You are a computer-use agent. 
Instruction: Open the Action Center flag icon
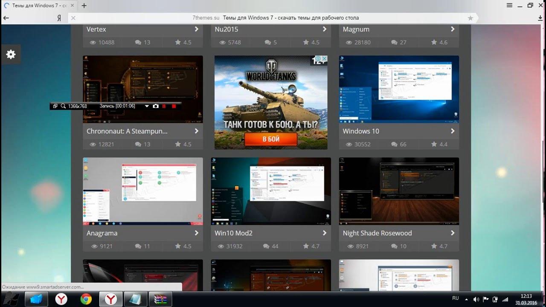point(486,299)
